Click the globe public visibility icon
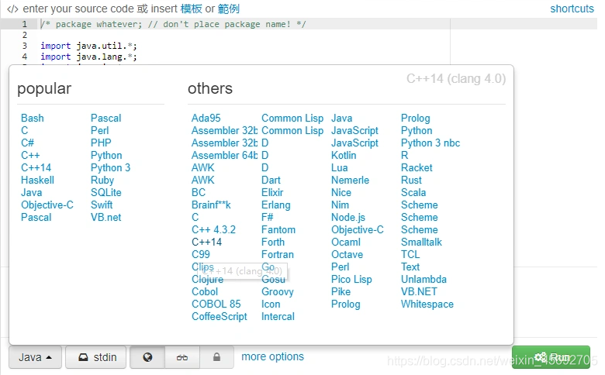 tap(147, 357)
